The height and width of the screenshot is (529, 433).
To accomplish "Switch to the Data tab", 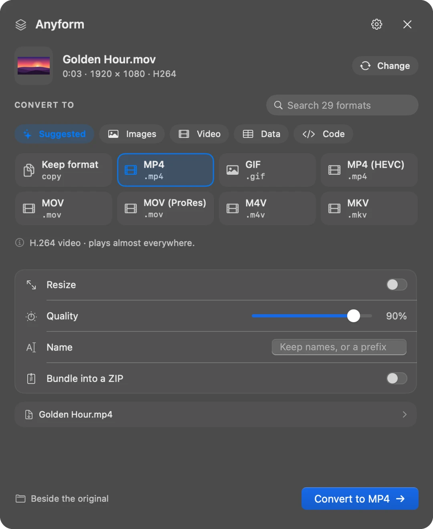I will coord(261,134).
